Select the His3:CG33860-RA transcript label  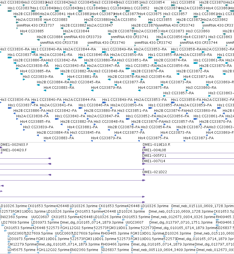(x=201, y=88)
